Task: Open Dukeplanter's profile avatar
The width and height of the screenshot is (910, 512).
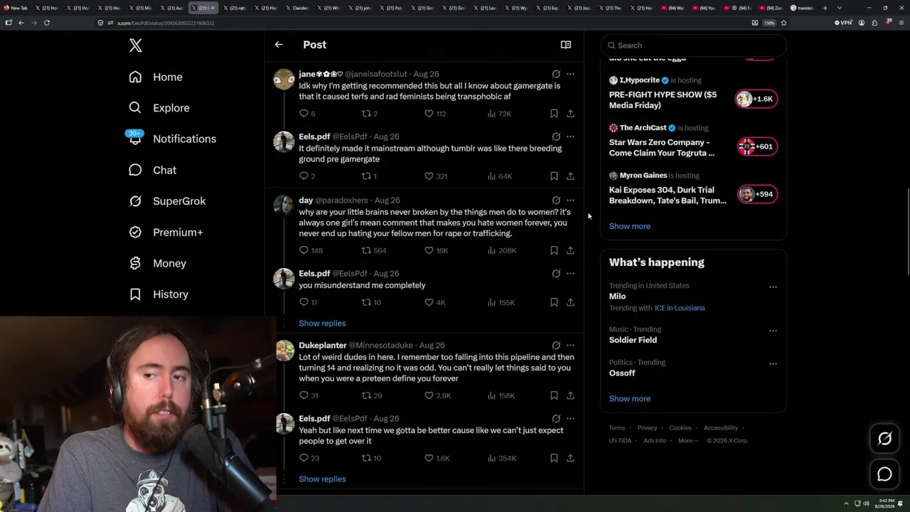Action: [x=284, y=351]
